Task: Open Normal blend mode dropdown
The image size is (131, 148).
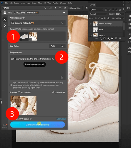Action: (98, 14)
